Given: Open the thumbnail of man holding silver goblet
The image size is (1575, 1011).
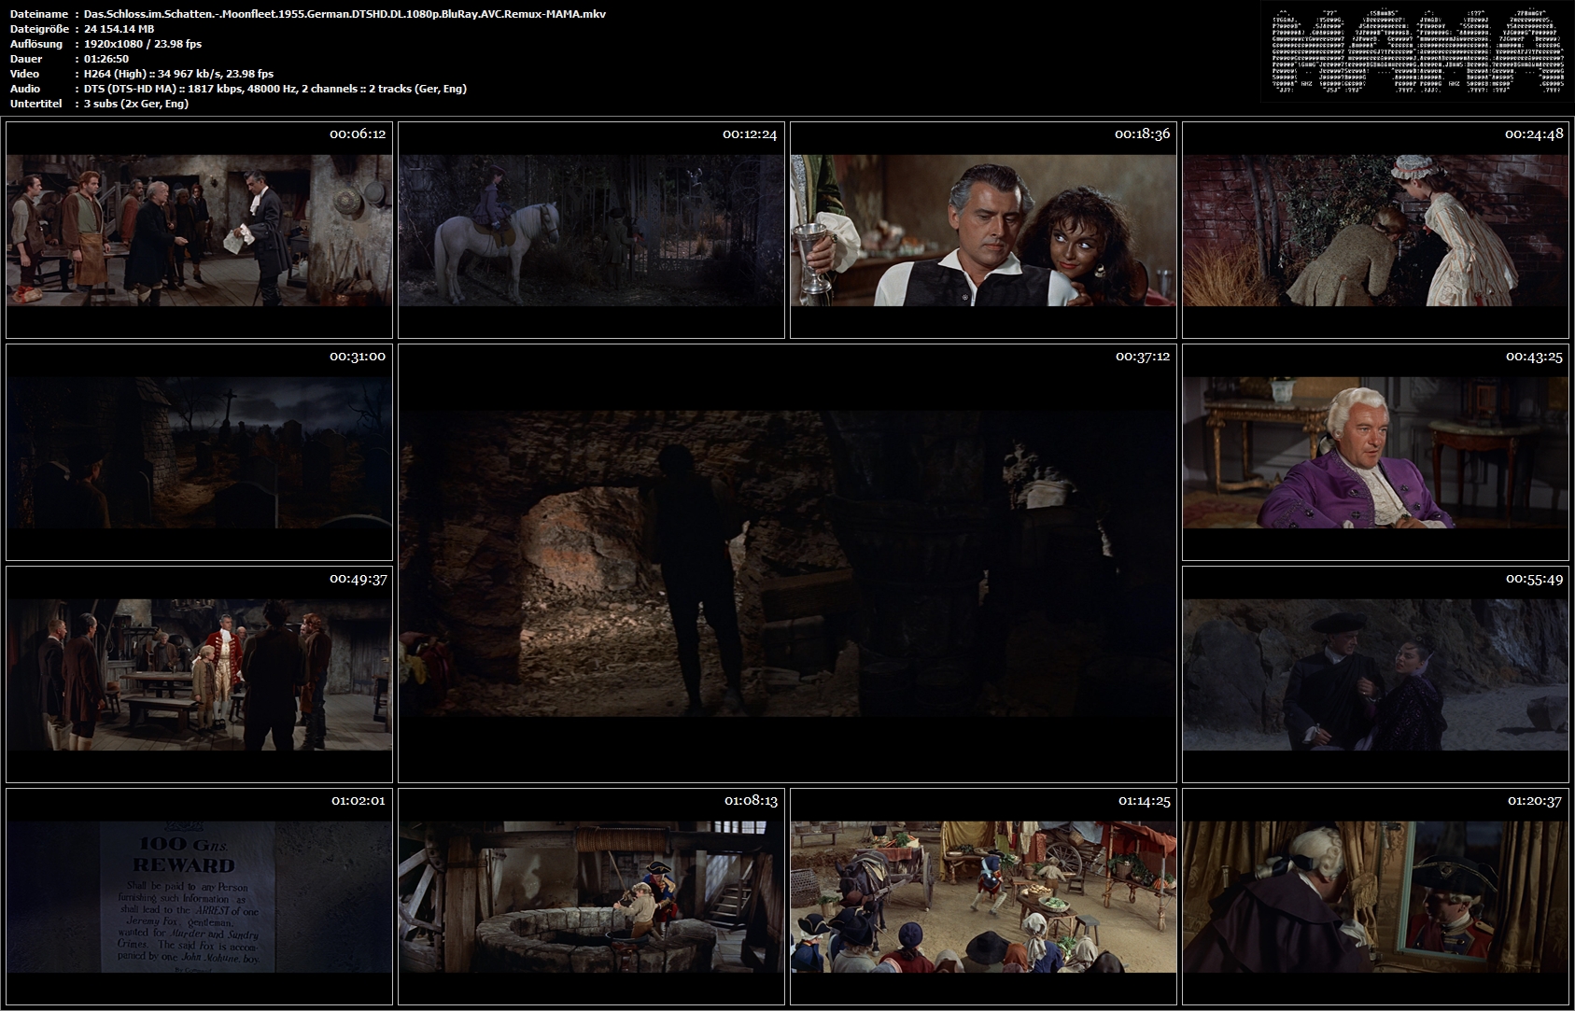Looking at the screenshot, I should [x=983, y=230].
